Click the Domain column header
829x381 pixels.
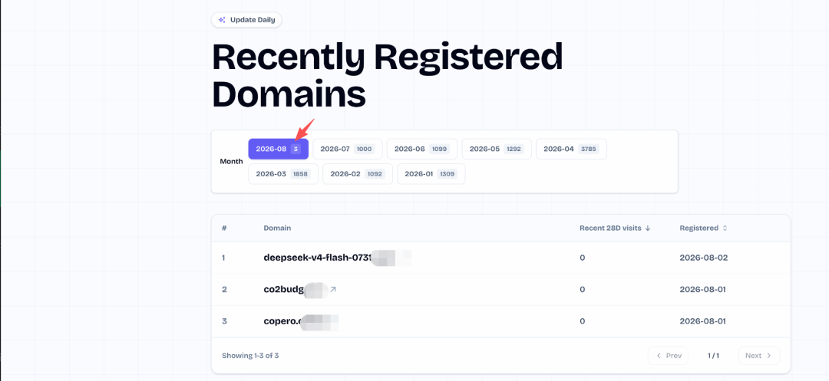pyautogui.click(x=277, y=228)
